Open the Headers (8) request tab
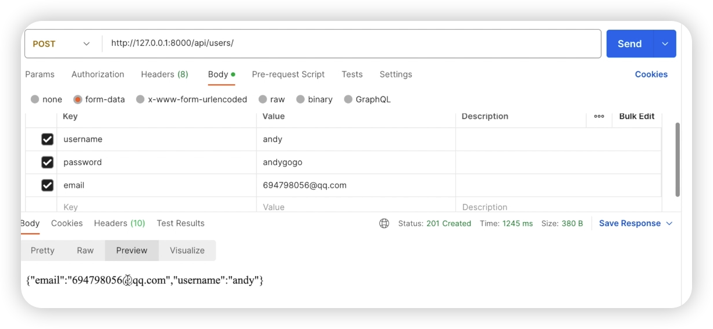The width and height of the screenshot is (713, 329). 165,74
